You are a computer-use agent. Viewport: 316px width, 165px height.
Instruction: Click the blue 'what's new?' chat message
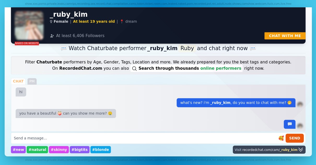point(236,103)
